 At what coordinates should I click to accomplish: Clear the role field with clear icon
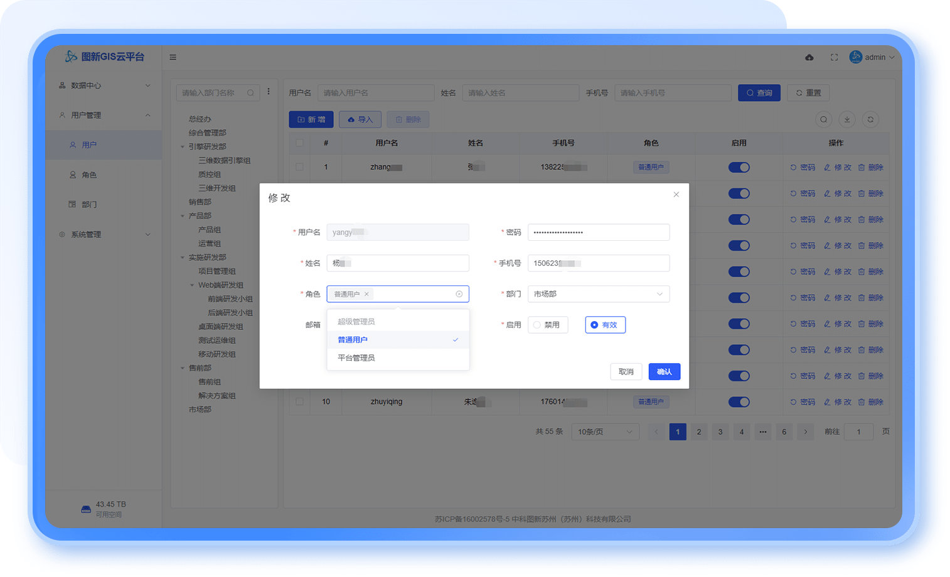pyautogui.click(x=459, y=294)
